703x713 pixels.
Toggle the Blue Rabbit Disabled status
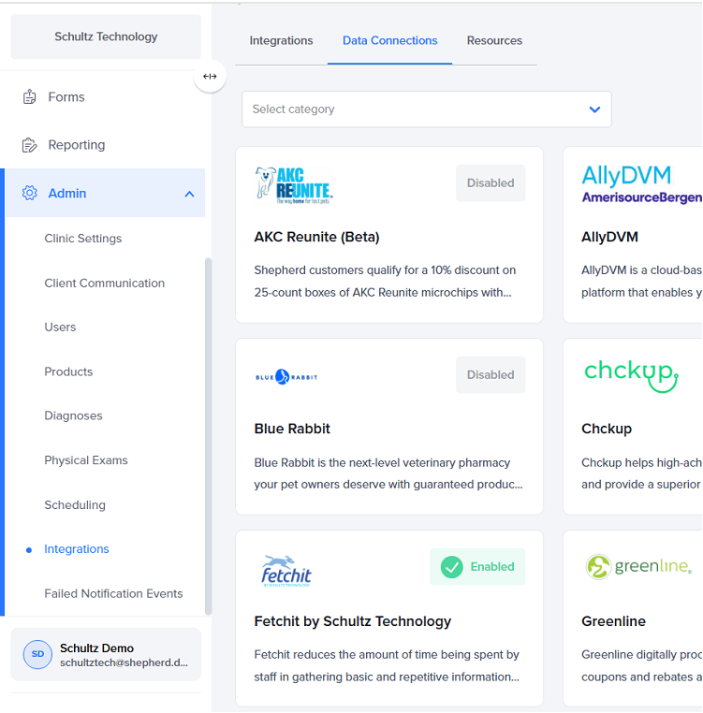[491, 375]
